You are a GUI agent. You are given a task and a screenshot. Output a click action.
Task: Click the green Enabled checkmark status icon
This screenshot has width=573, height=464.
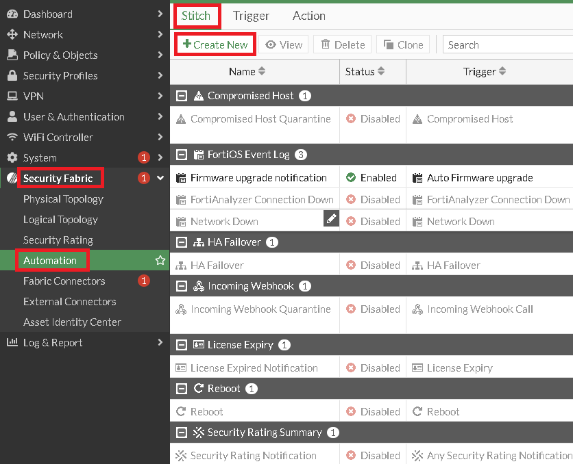click(x=351, y=178)
